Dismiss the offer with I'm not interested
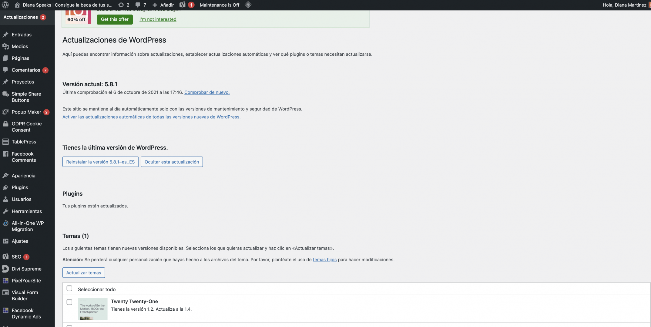 click(158, 19)
